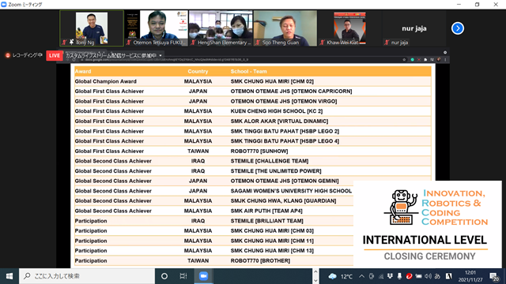Click the 'Country' column header
The width and height of the screenshot is (506, 284).
coord(198,72)
